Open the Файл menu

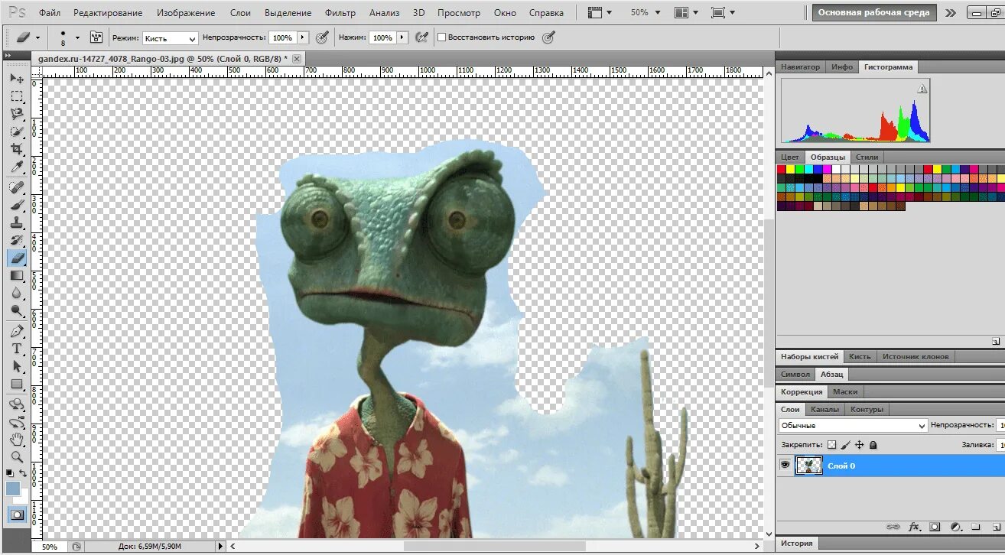[50, 12]
